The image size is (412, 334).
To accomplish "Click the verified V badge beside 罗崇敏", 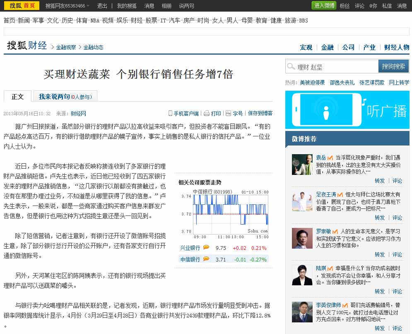I will click(335, 231).
